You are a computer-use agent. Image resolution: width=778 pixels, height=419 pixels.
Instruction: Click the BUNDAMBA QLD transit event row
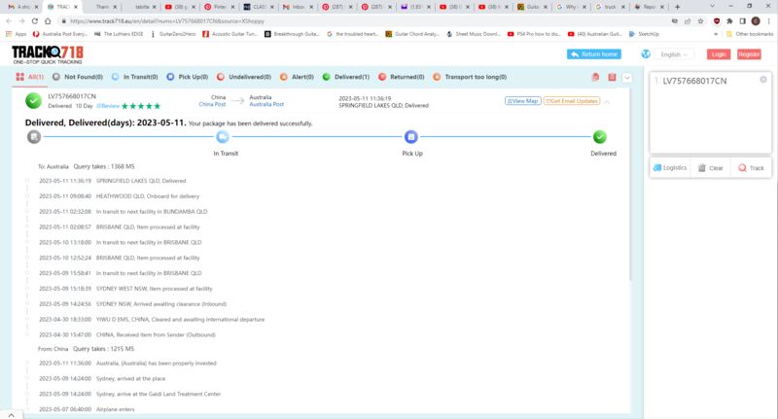[x=124, y=212]
